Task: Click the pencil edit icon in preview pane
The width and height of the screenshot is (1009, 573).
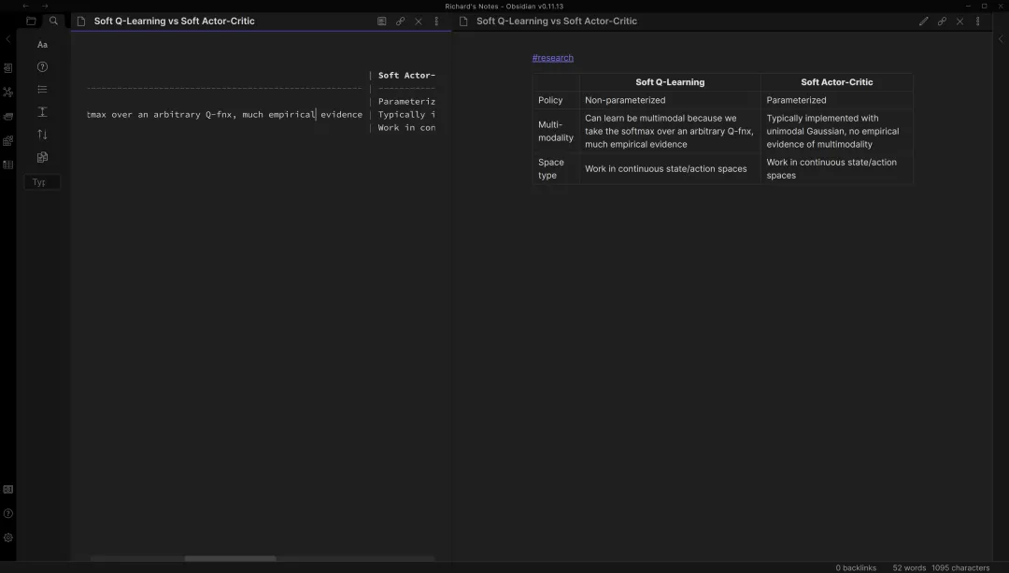Action: click(x=923, y=21)
